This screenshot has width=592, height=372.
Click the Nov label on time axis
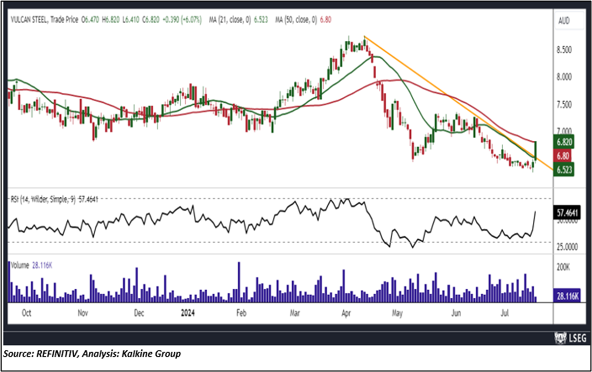click(83, 313)
